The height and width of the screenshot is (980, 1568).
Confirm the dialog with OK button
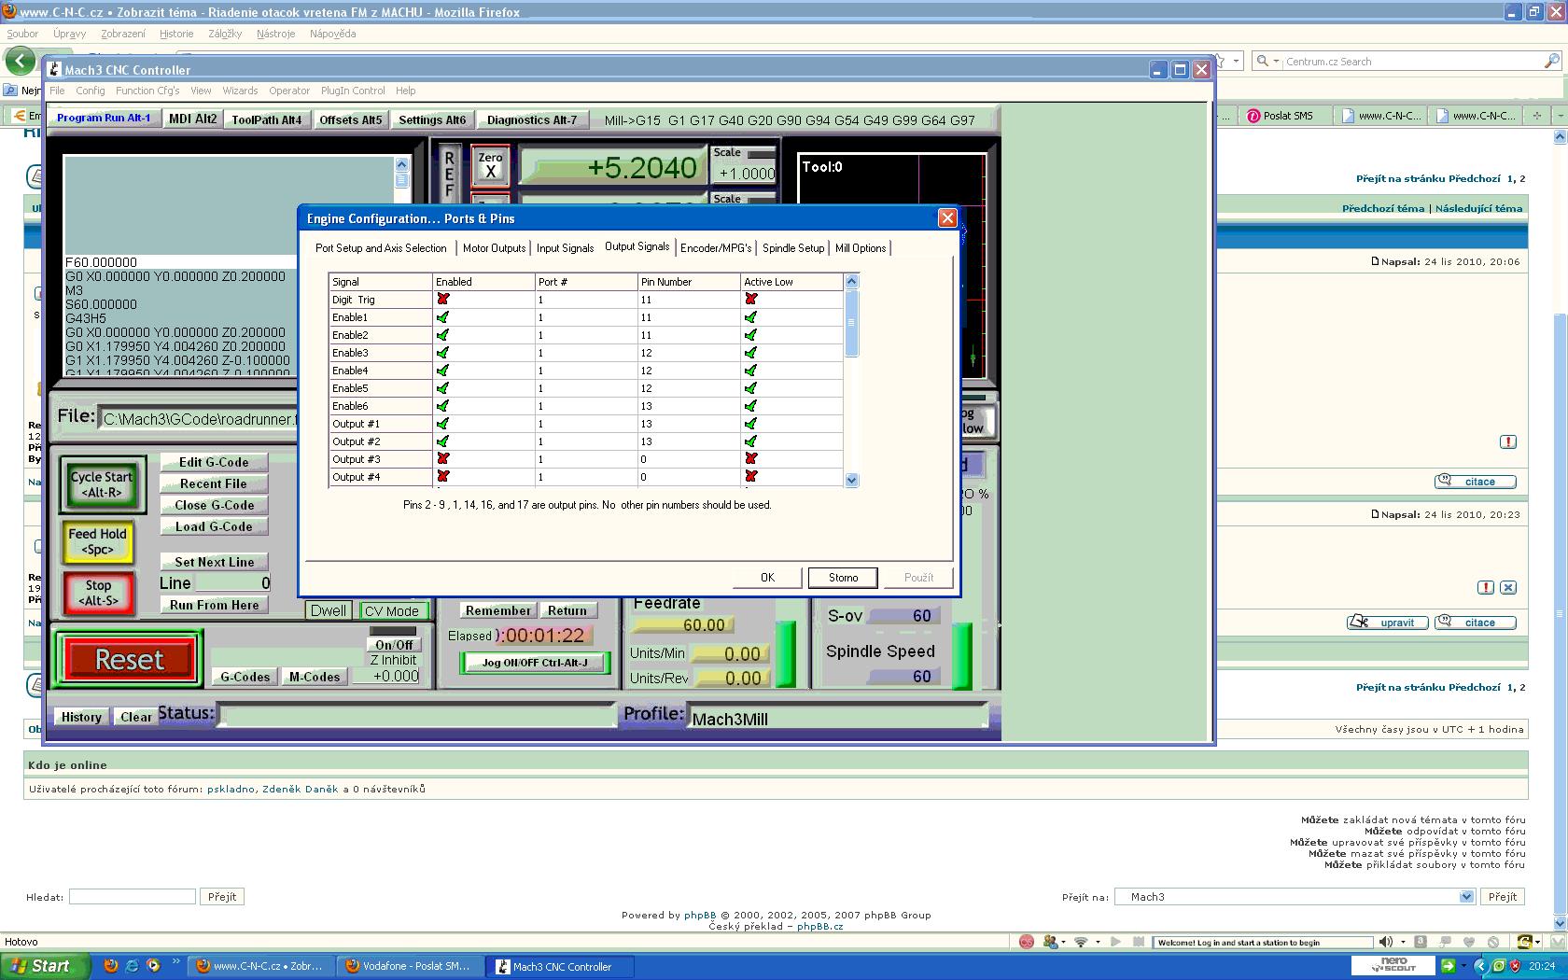[x=767, y=578]
